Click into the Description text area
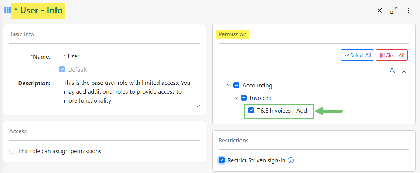This screenshot has width=420, height=173. pos(130,91)
